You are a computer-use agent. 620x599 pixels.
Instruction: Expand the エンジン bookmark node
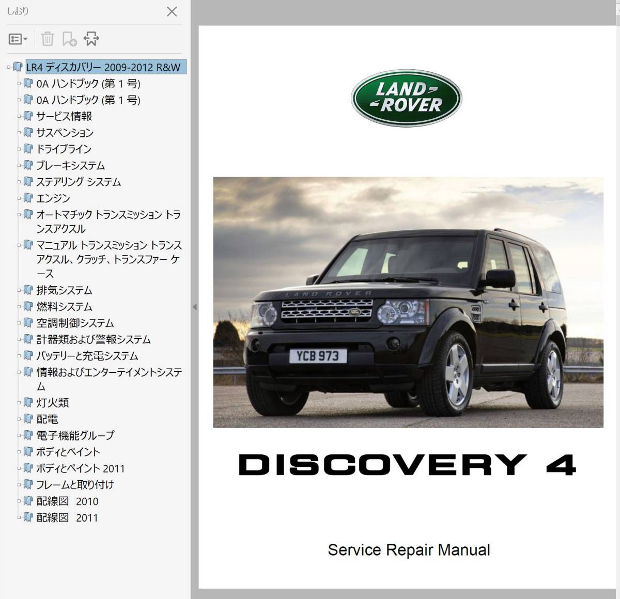pos(19,198)
